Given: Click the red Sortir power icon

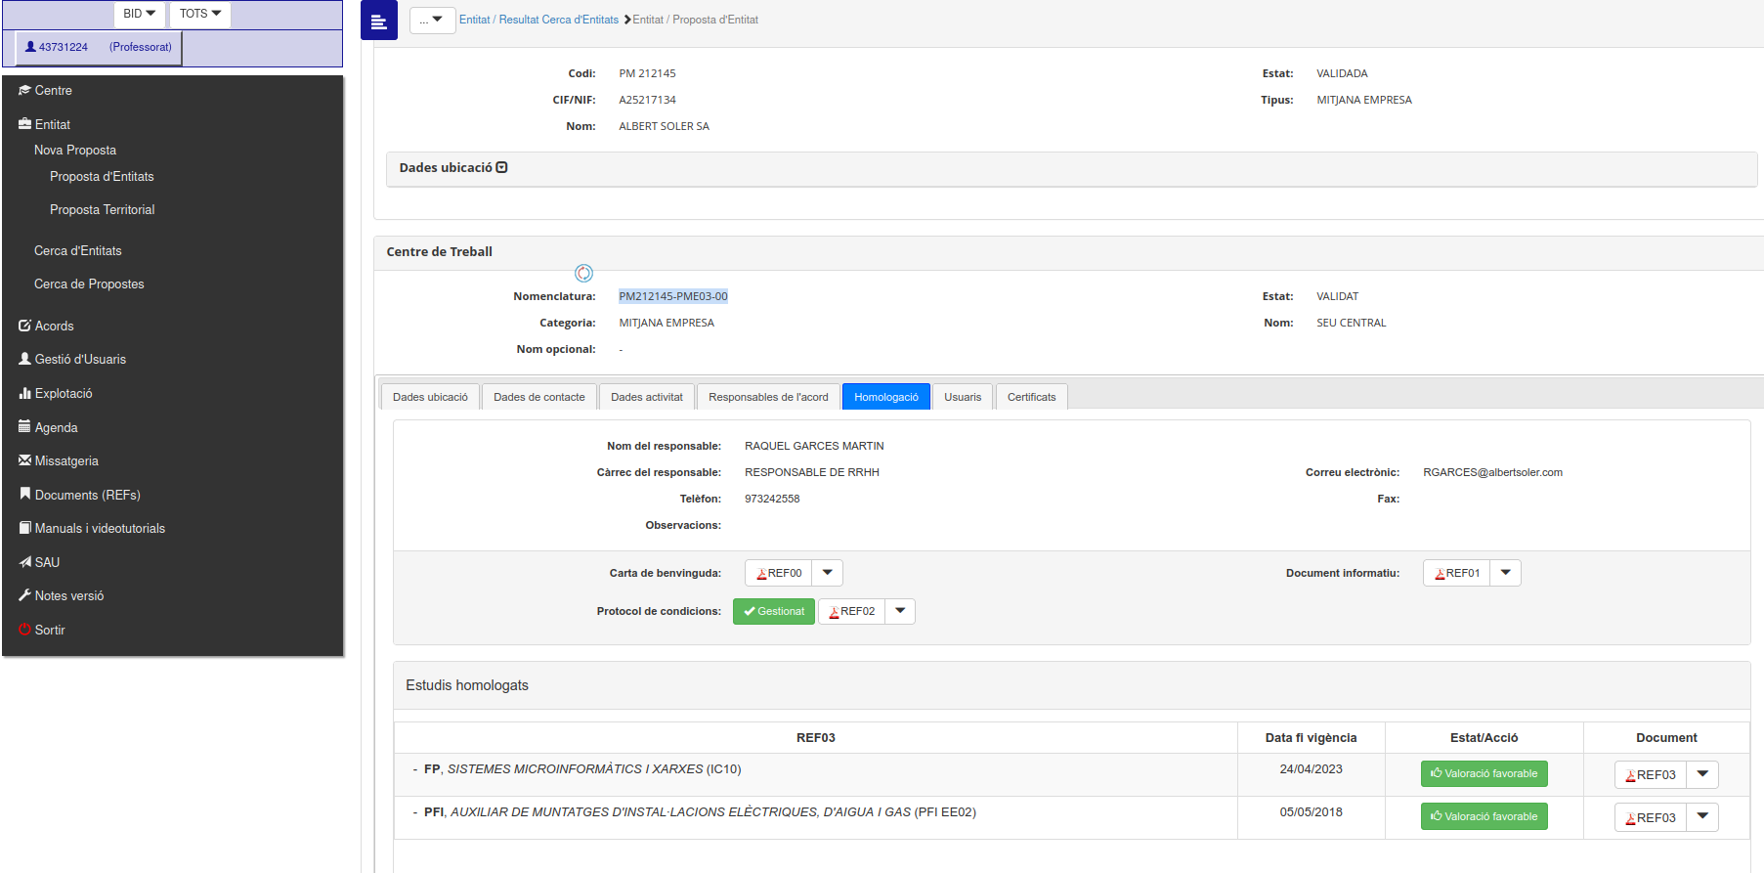Looking at the screenshot, I should click(24, 630).
